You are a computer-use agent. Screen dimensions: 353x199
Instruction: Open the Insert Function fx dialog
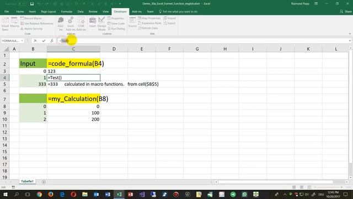tap(52, 40)
